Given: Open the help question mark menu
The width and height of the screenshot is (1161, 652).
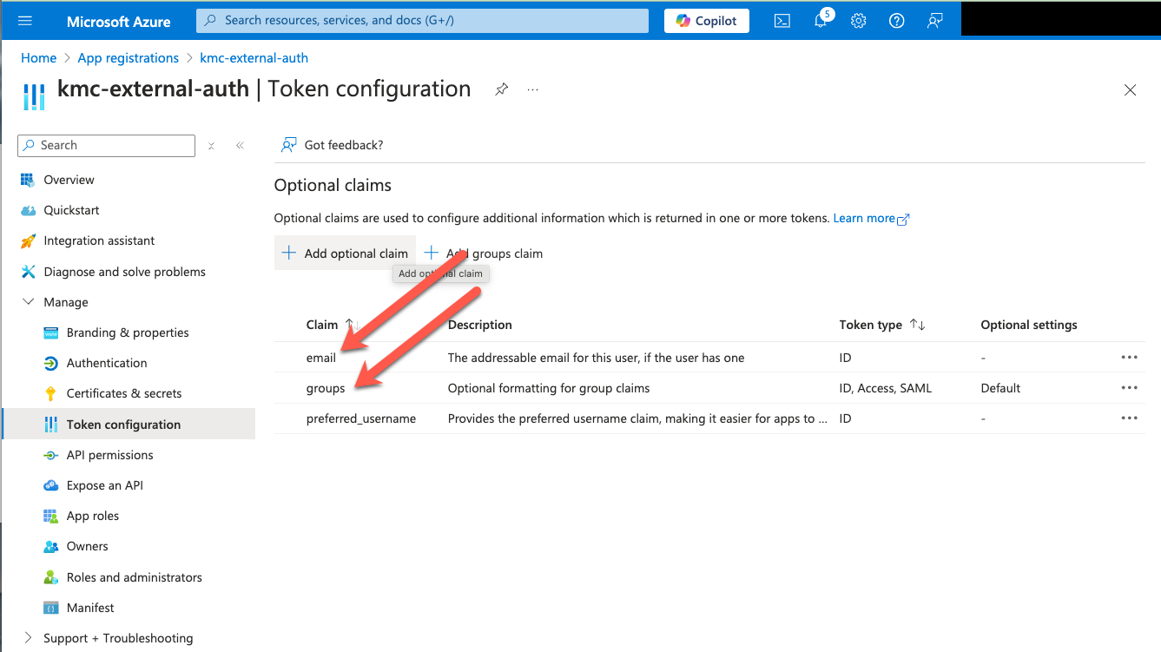Looking at the screenshot, I should tap(896, 20).
